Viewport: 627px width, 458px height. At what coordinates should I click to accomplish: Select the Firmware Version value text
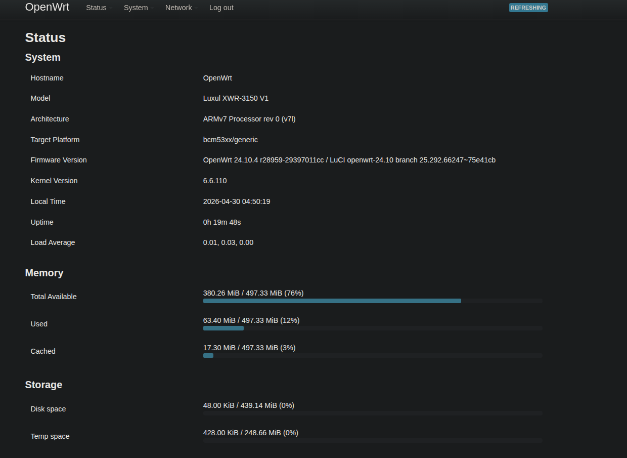349,160
